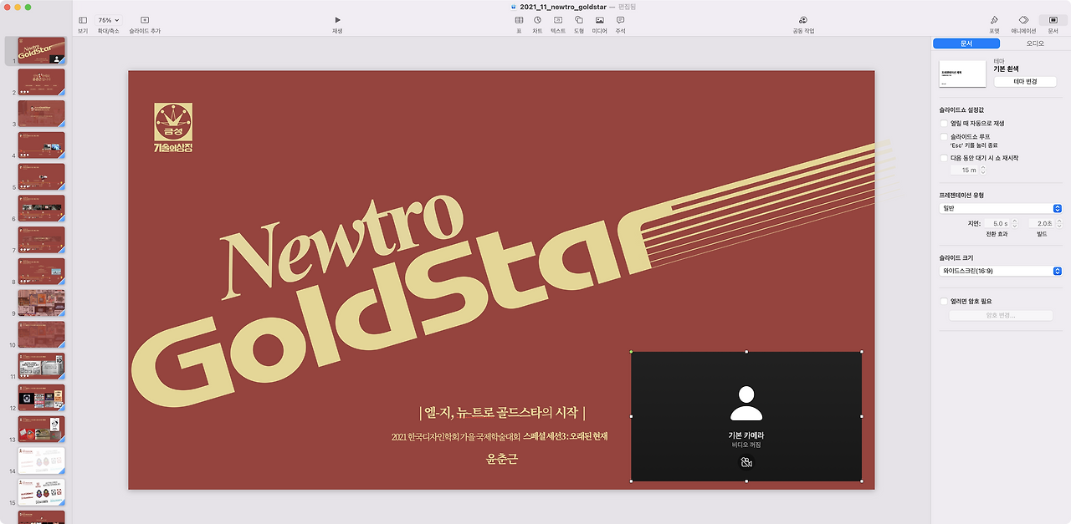Select slide 11 thumbnail in navigator
Image resolution: width=1071 pixels, height=524 pixels.
pos(41,366)
